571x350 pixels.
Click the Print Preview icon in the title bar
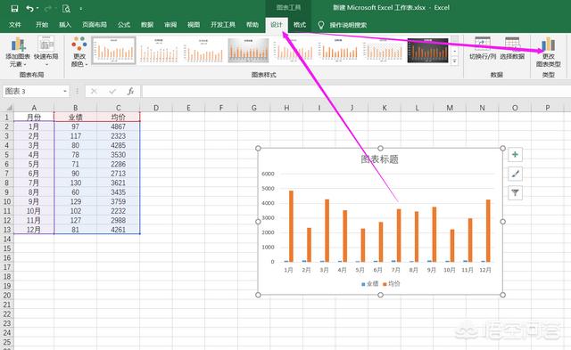point(66,8)
